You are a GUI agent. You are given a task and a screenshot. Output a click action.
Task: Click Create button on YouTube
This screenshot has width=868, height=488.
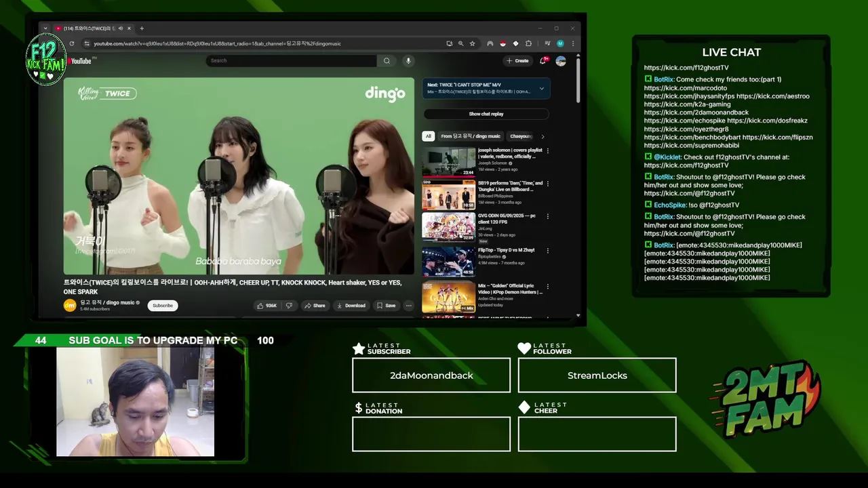(x=517, y=60)
